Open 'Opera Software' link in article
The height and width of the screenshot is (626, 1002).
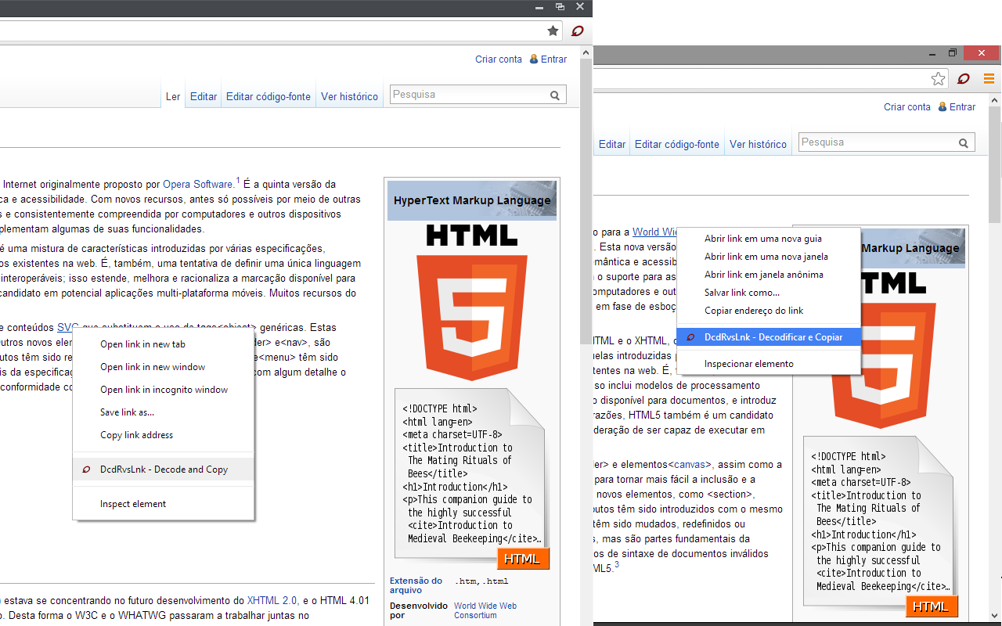198,185
